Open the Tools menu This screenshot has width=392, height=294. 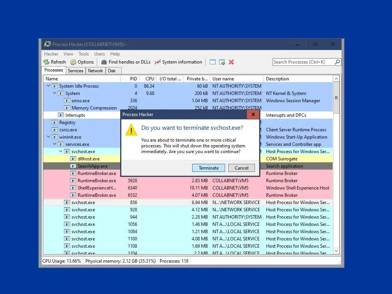(x=84, y=54)
